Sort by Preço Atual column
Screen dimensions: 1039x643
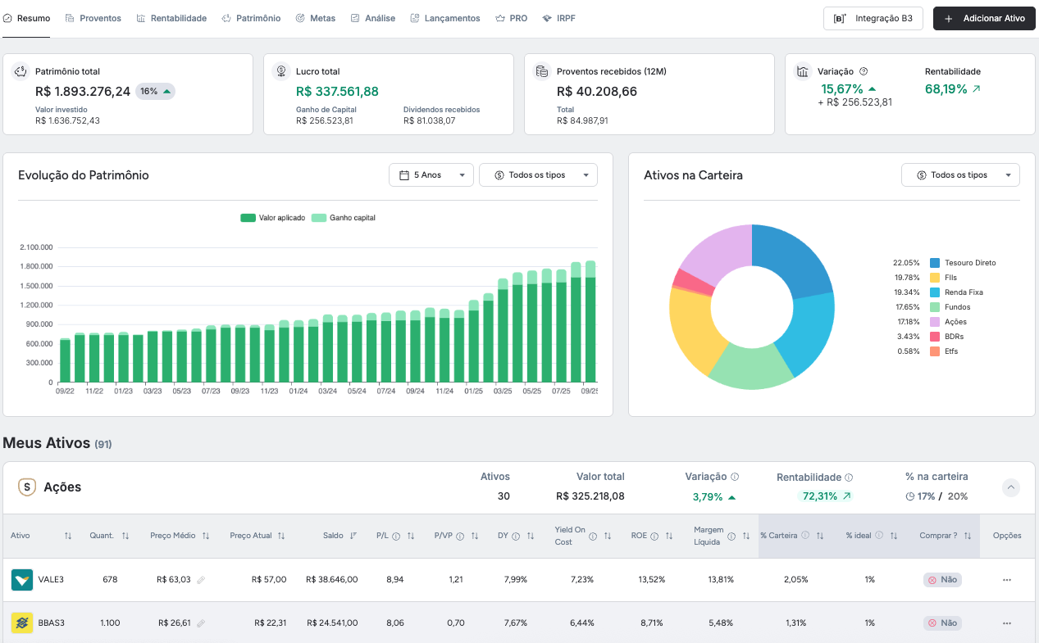(281, 536)
